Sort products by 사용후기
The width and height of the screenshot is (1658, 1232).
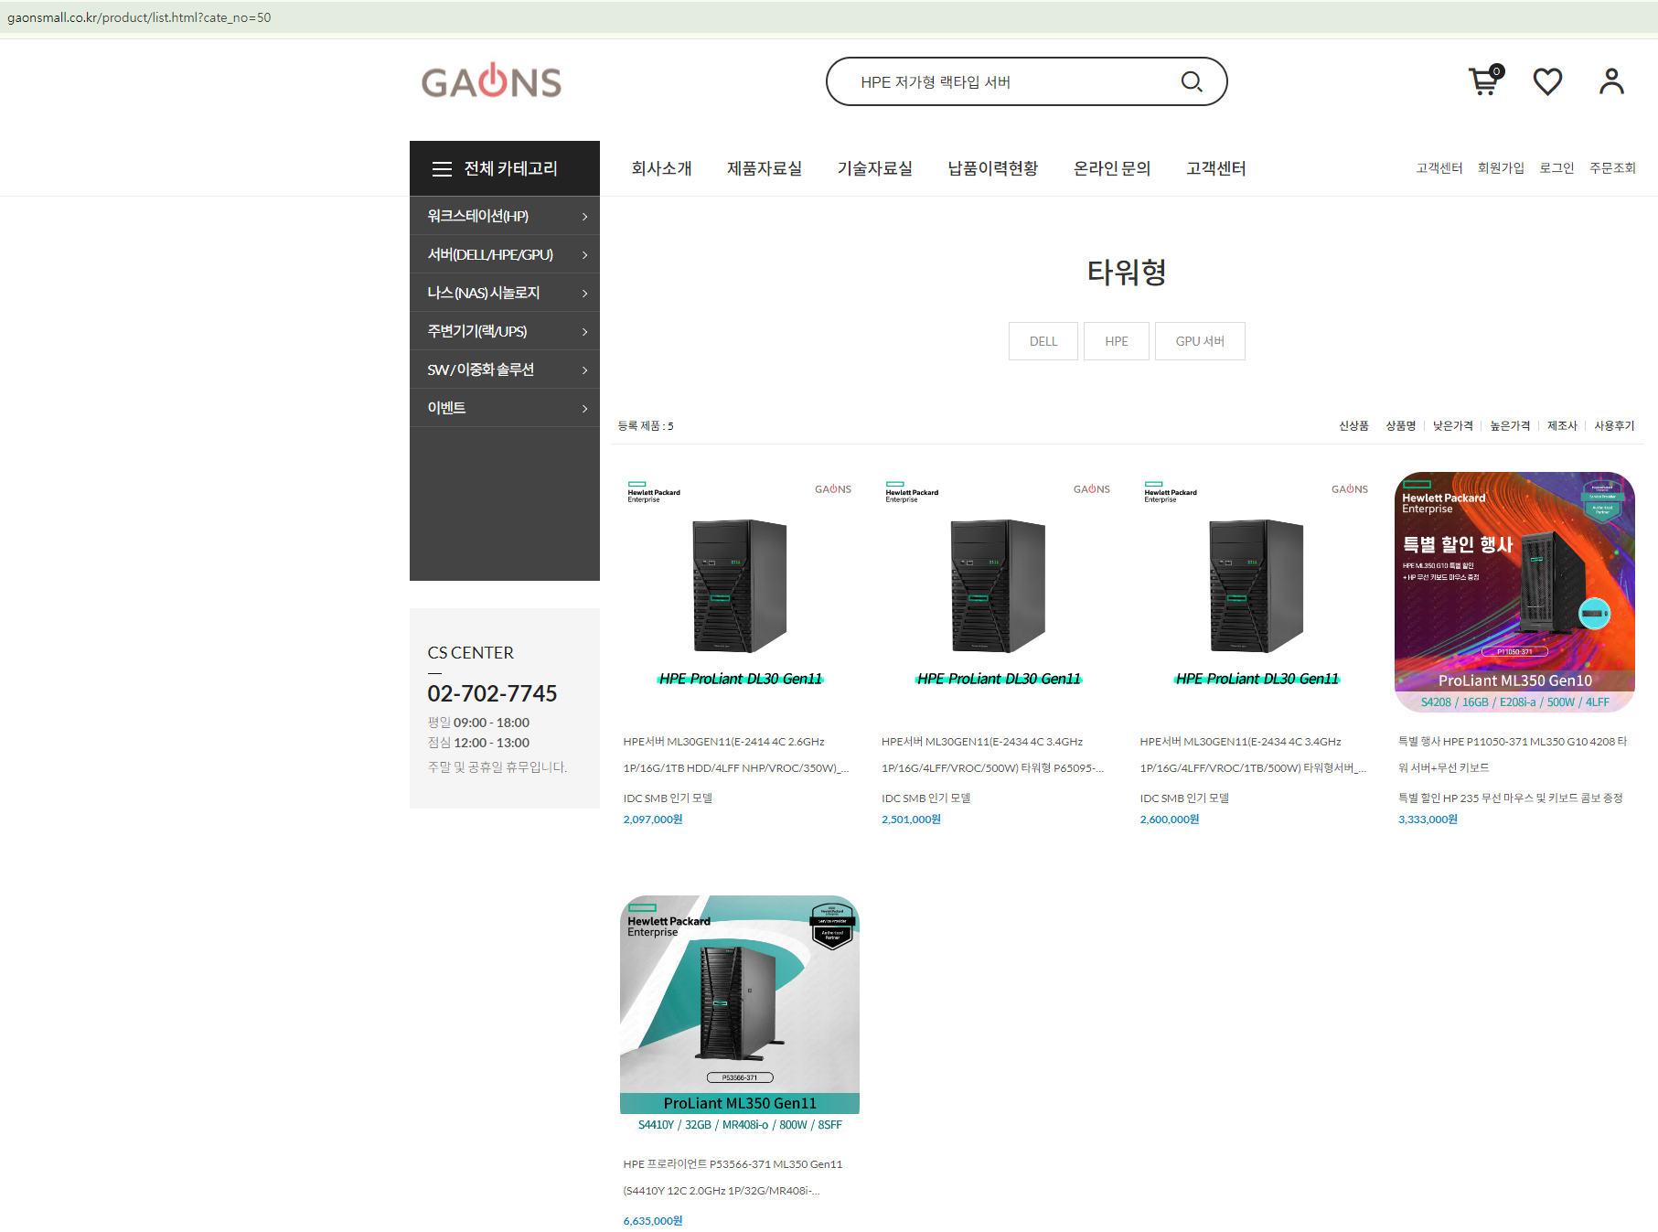tap(1614, 426)
